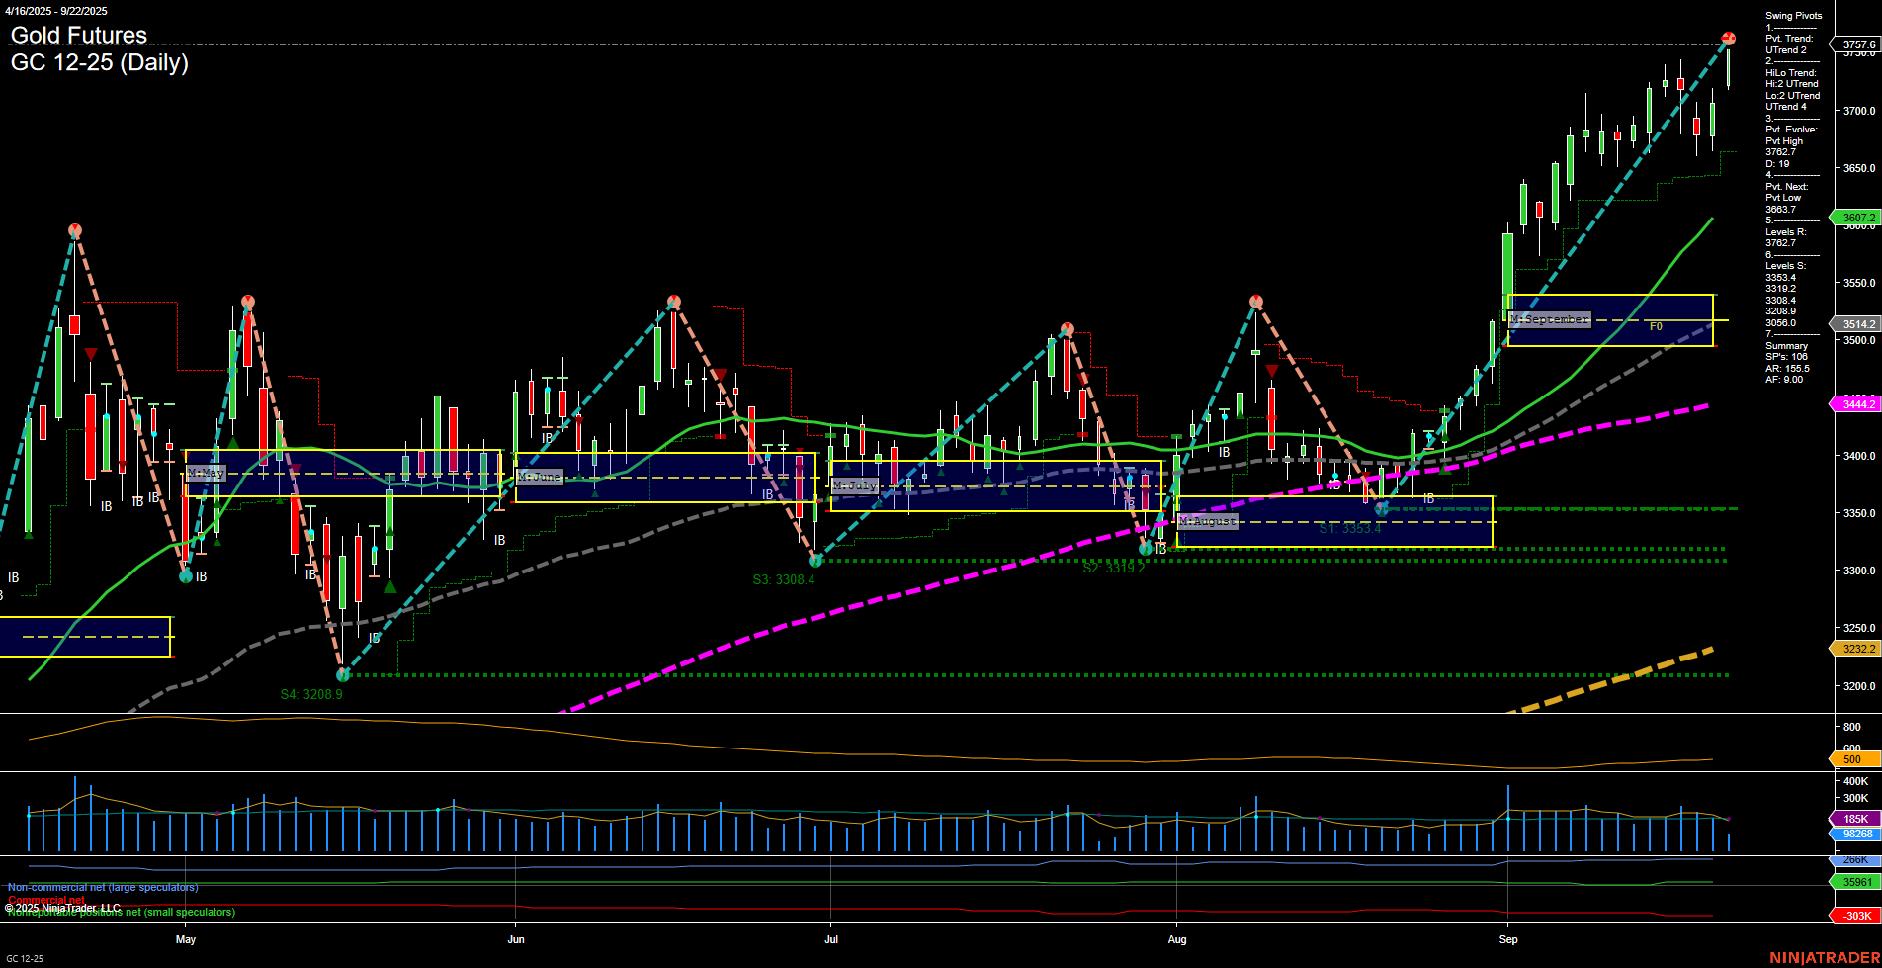Select the M-September pivot box label
Viewport: 1882px width, 968px height.
pyautogui.click(x=1549, y=318)
